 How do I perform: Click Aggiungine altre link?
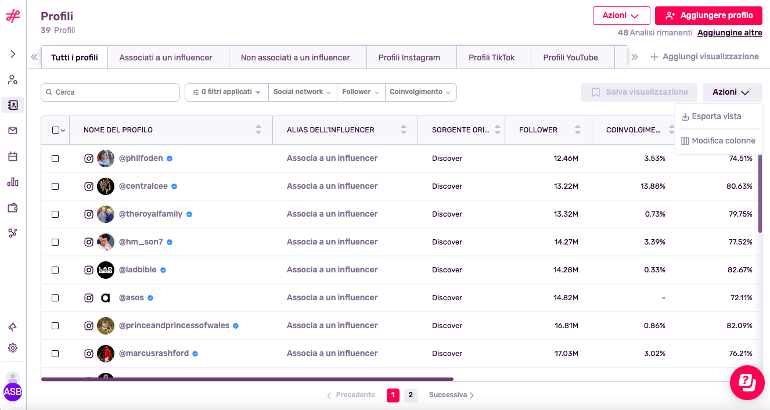[x=730, y=33]
